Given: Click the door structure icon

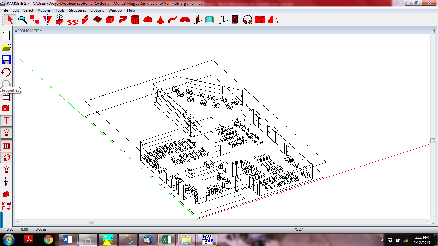Looking at the screenshot, I should (x=197, y=20).
